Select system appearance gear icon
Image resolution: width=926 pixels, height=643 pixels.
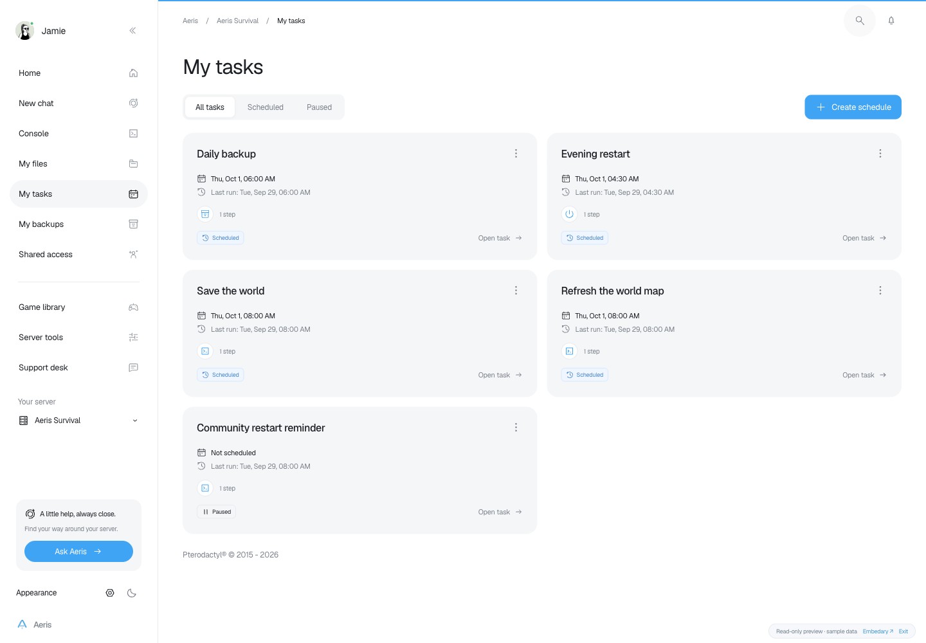(x=110, y=593)
